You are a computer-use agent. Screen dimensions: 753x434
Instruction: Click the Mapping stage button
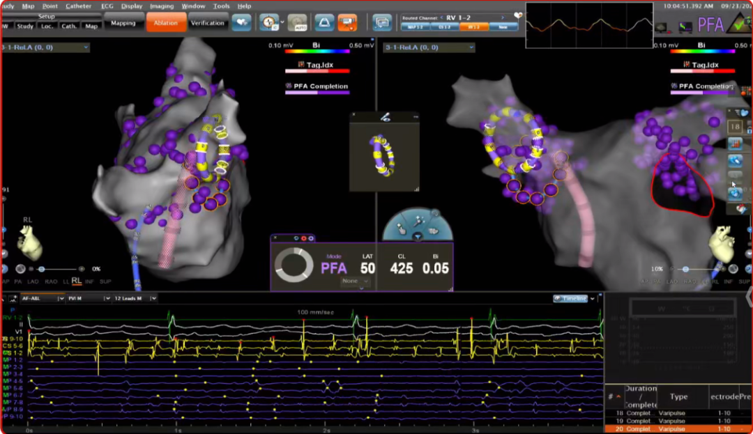[x=123, y=23]
